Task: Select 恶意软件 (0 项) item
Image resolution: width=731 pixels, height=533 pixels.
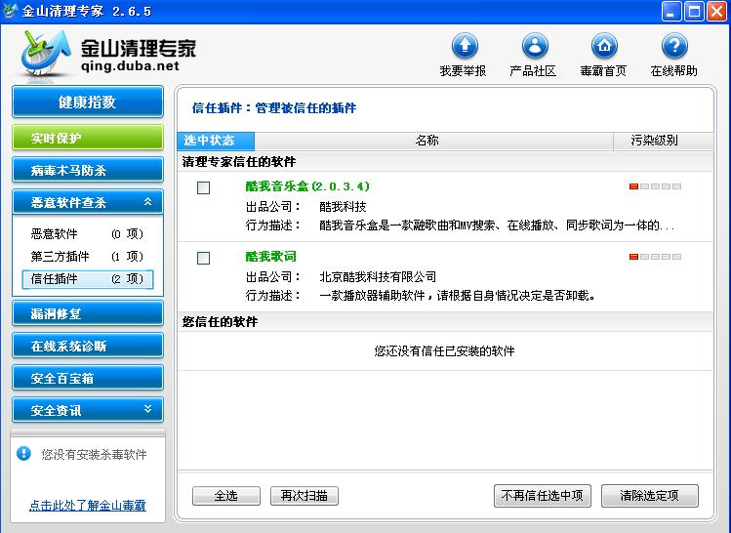Action: (x=87, y=233)
